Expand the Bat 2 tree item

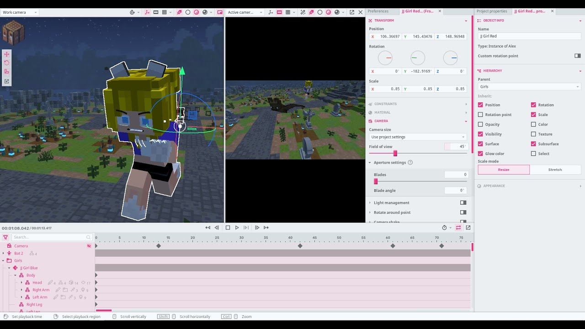[x=3, y=253]
